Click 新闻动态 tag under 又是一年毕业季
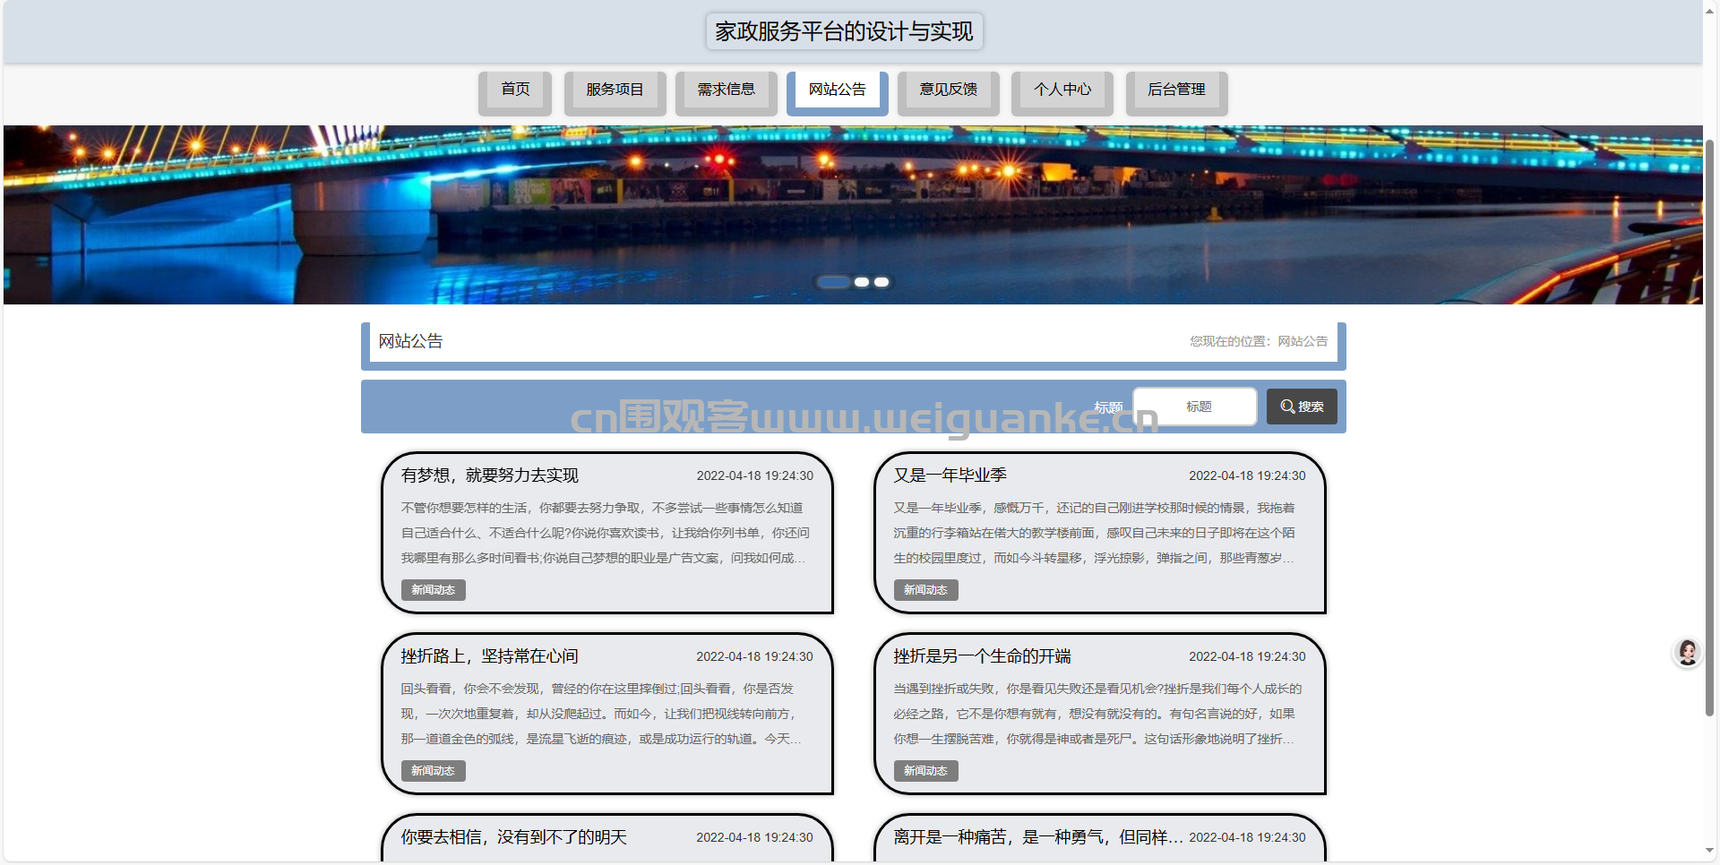 925,590
